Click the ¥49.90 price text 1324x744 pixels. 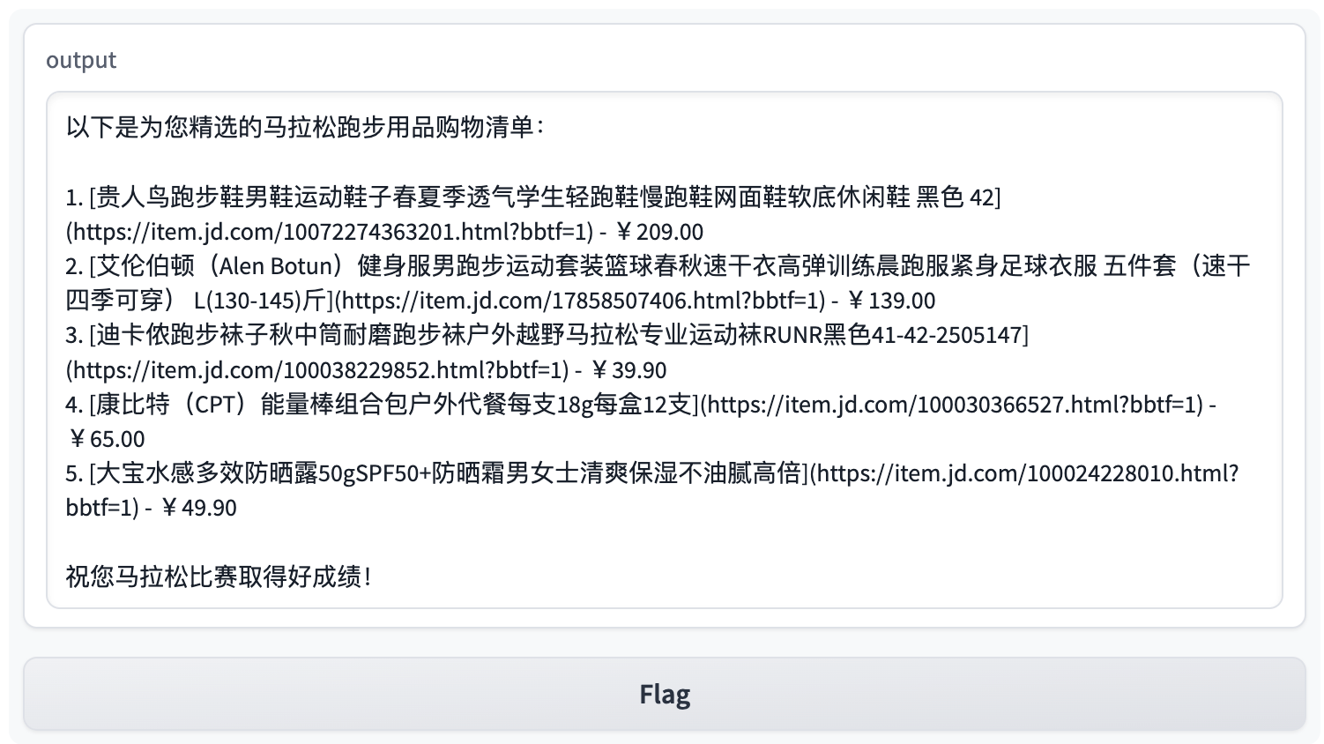[197, 508]
